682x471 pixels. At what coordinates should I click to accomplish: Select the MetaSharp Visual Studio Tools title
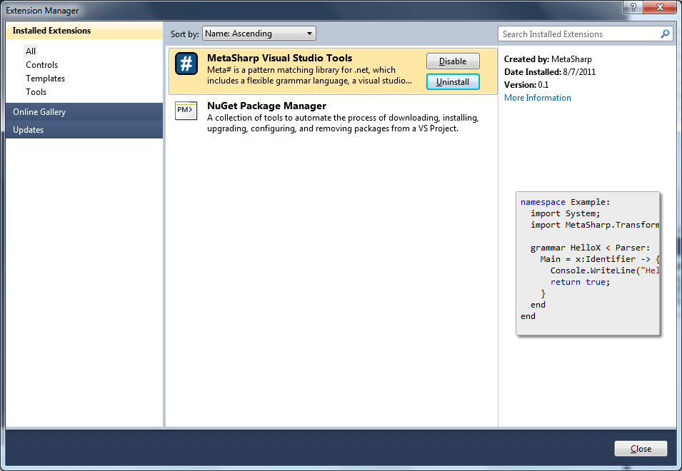[x=280, y=58]
